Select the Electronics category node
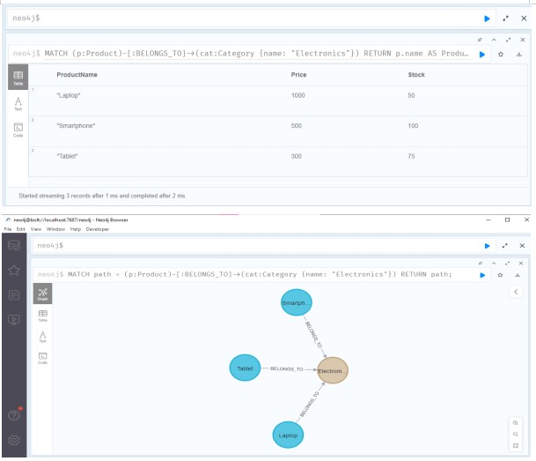 (x=332, y=370)
